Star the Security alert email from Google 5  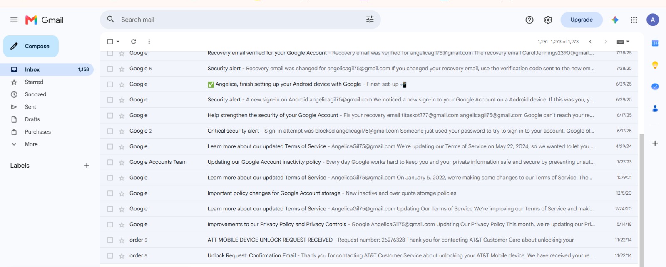pos(122,69)
